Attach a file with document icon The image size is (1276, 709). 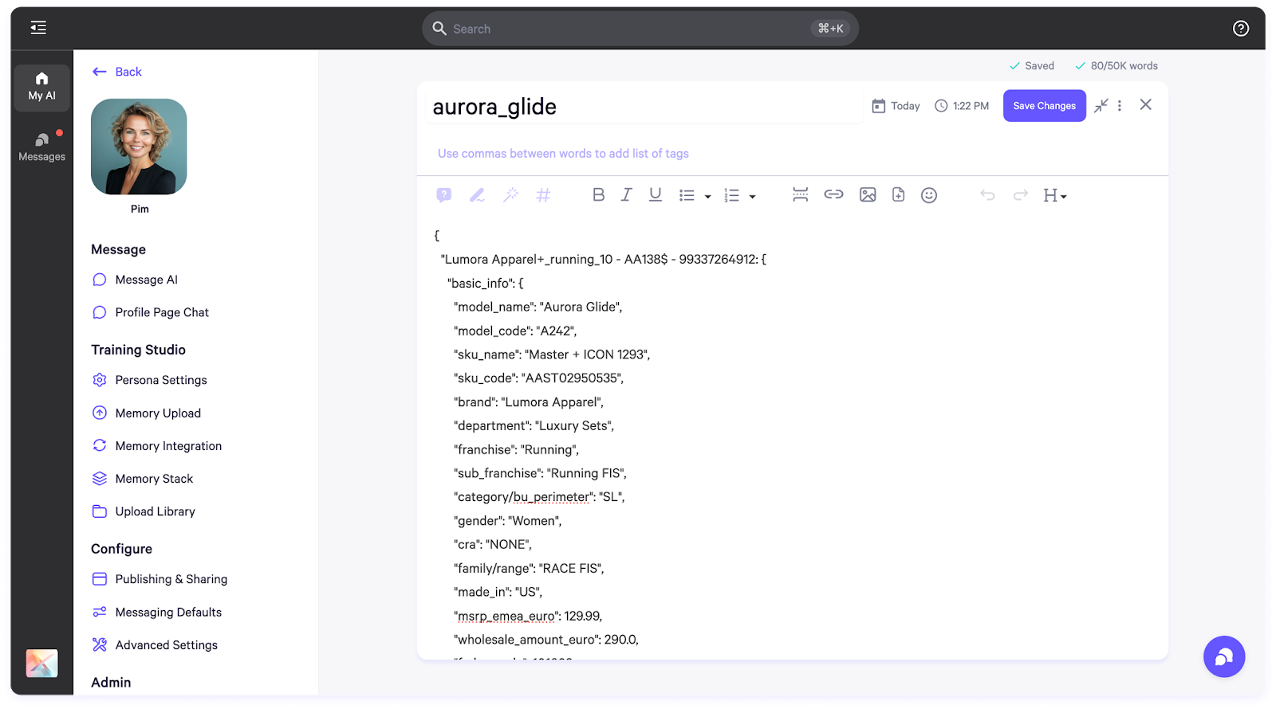tap(899, 195)
